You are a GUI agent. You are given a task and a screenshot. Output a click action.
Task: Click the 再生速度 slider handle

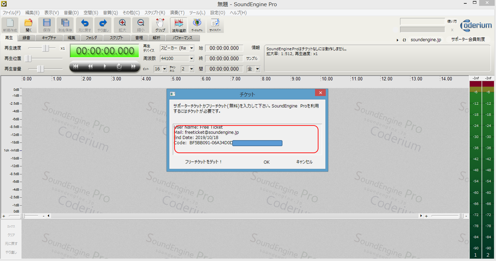click(46, 48)
